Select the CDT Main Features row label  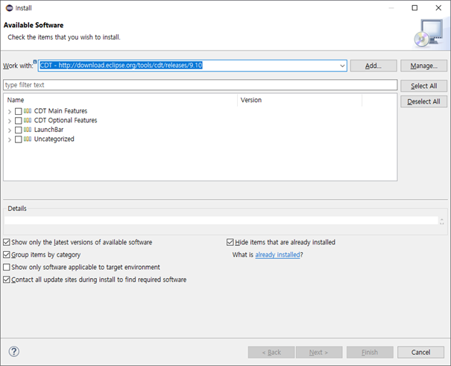[x=60, y=111]
